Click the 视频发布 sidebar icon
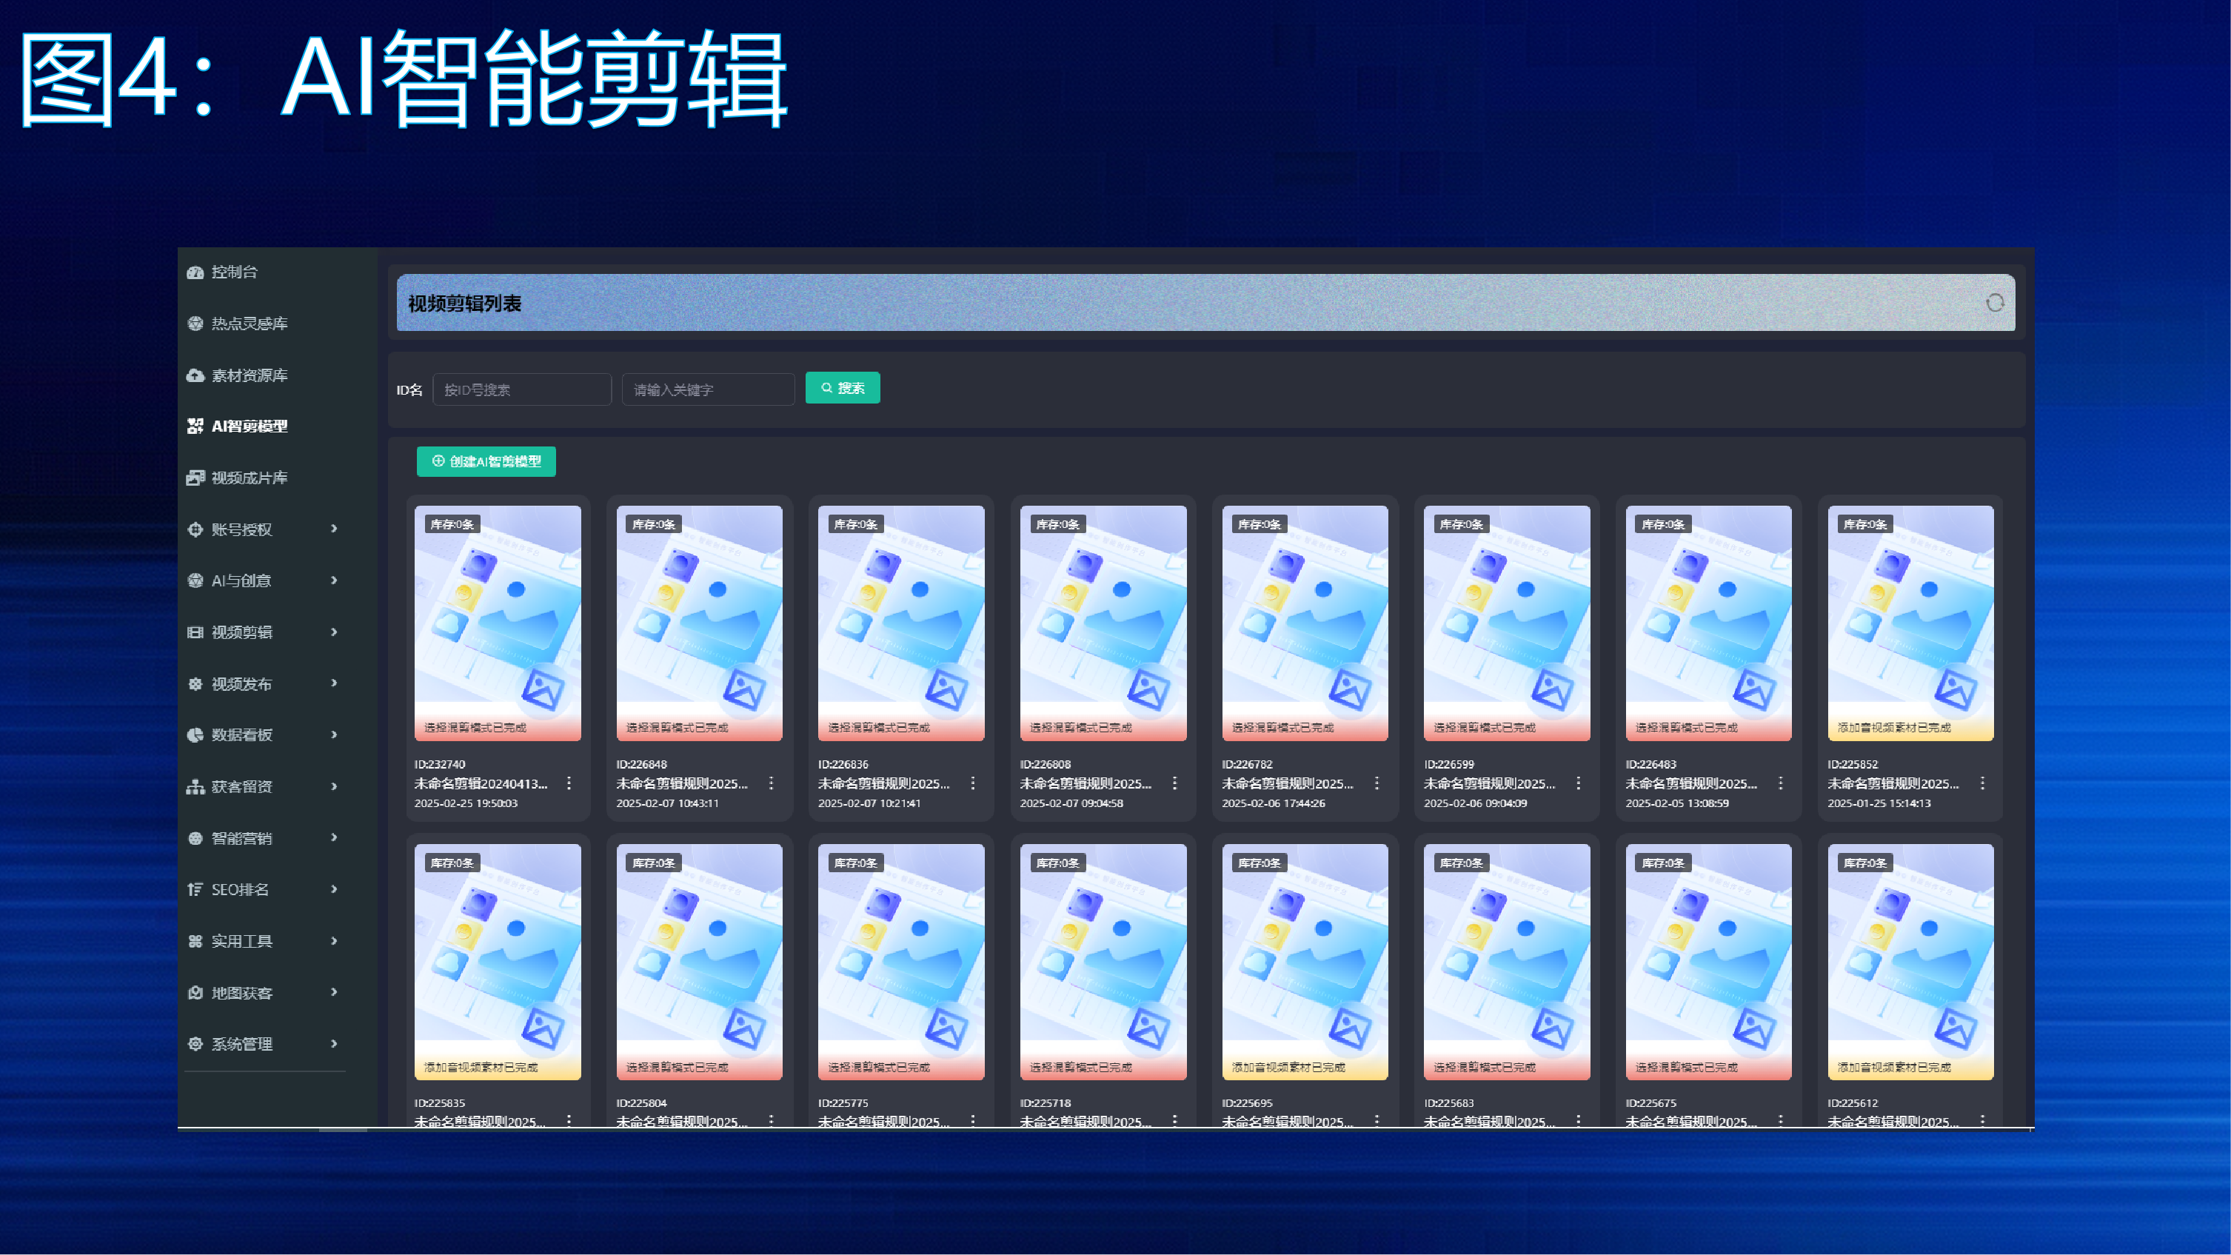The width and height of the screenshot is (2231, 1255). click(x=195, y=683)
